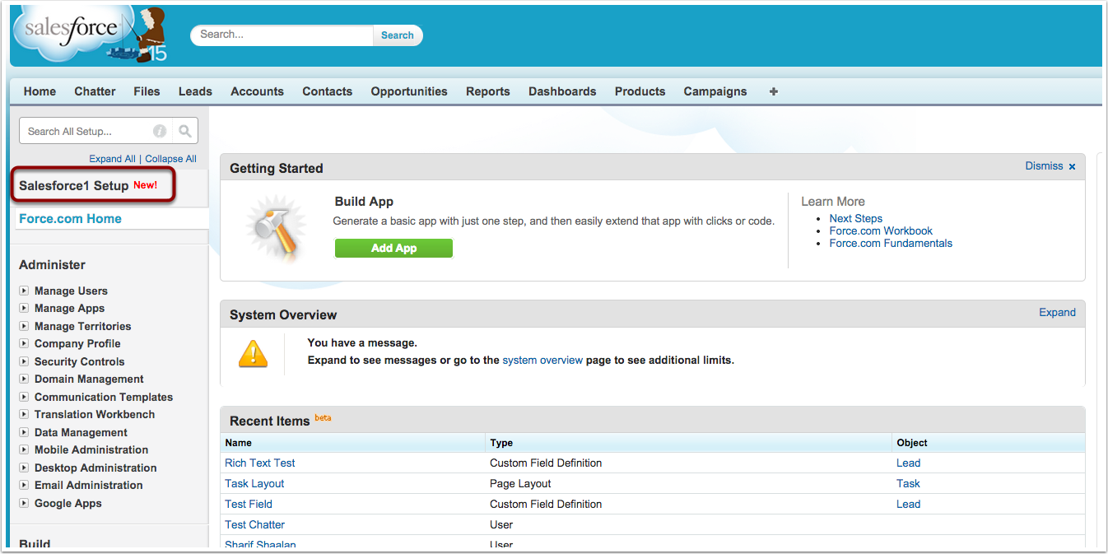Click the top Search button
1108x554 pixels.
tap(398, 35)
